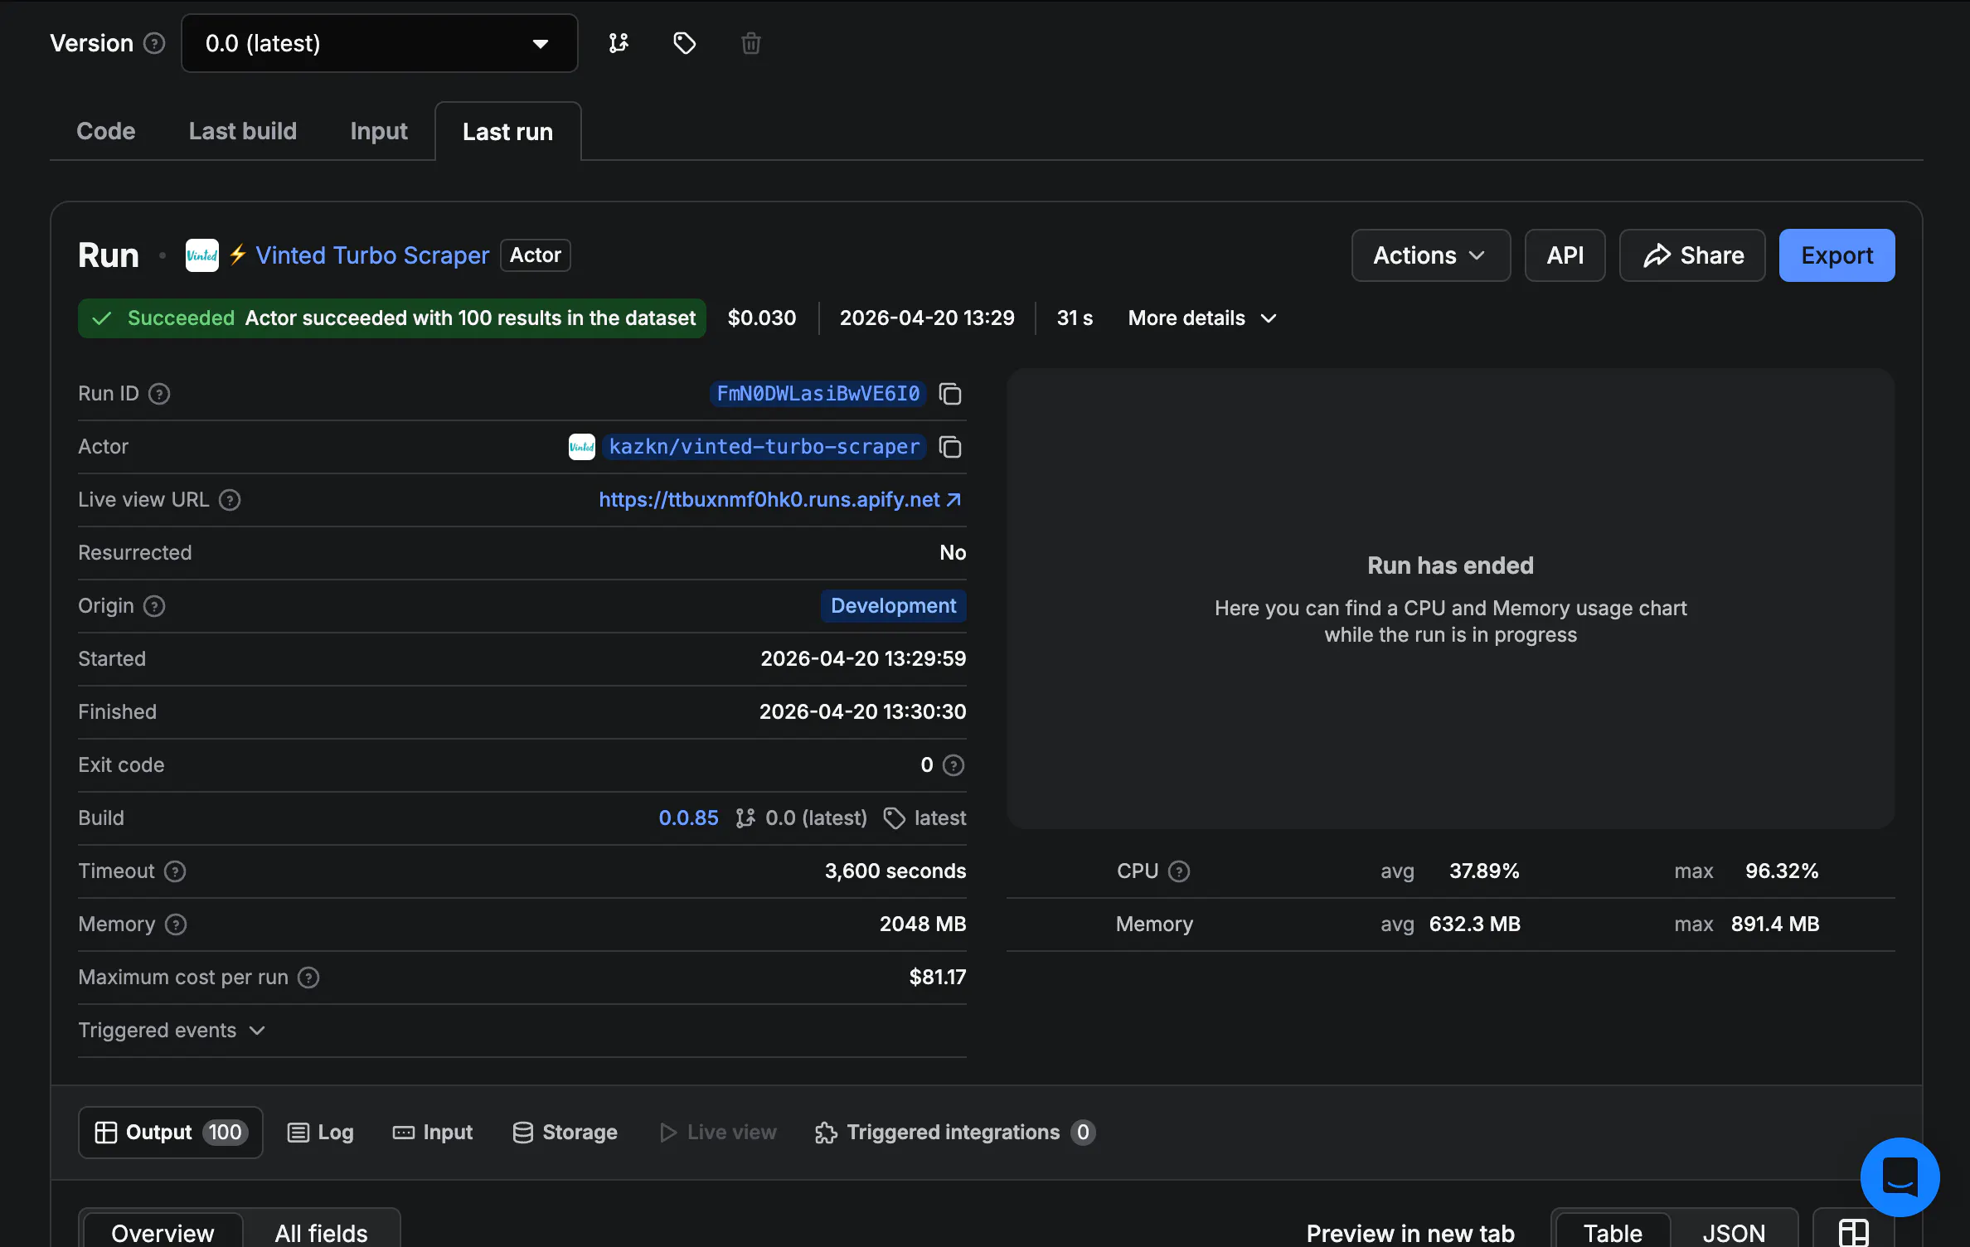Open the Live view URL link
Viewport: 1970px width, 1247px height.
(x=779, y=500)
